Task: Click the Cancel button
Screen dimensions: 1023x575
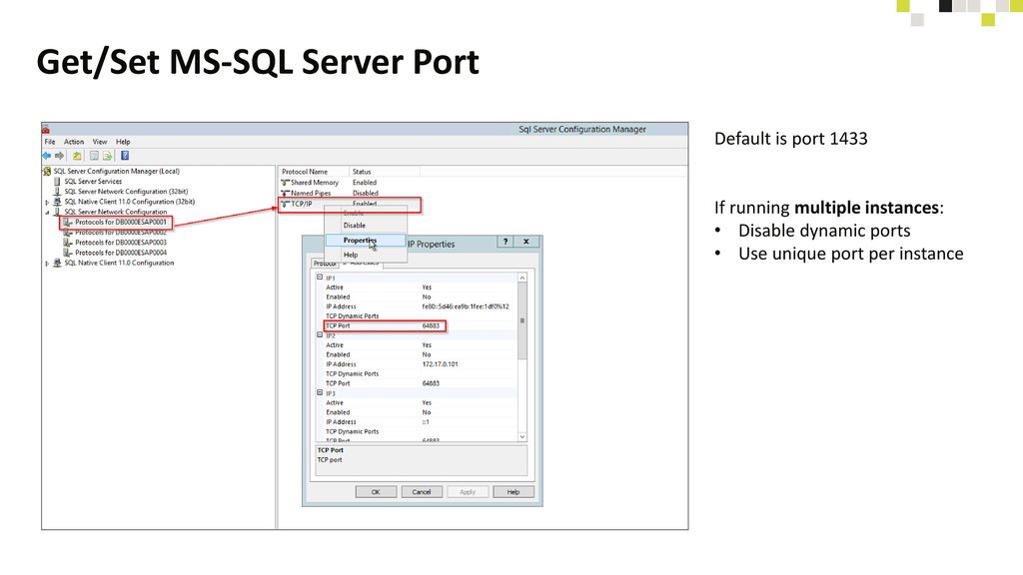Action: [422, 492]
